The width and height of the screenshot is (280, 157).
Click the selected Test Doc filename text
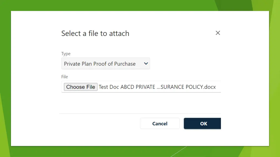click(157, 87)
